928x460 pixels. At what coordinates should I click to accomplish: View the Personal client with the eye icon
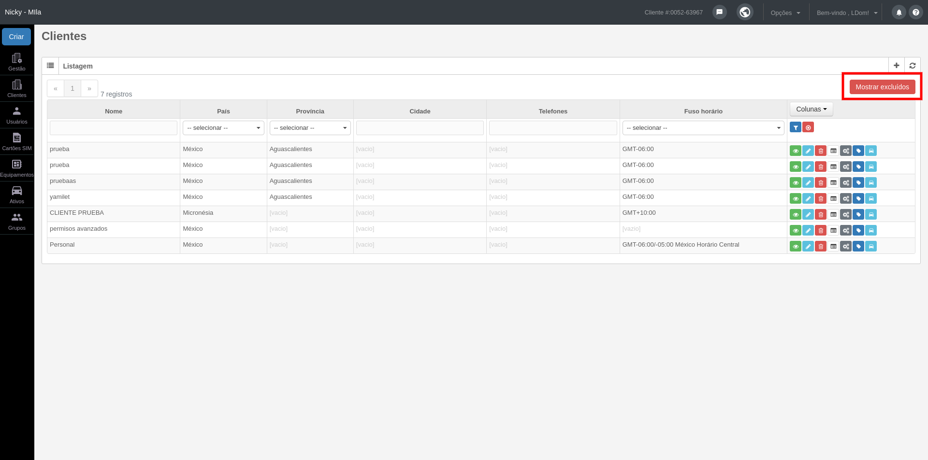(796, 246)
